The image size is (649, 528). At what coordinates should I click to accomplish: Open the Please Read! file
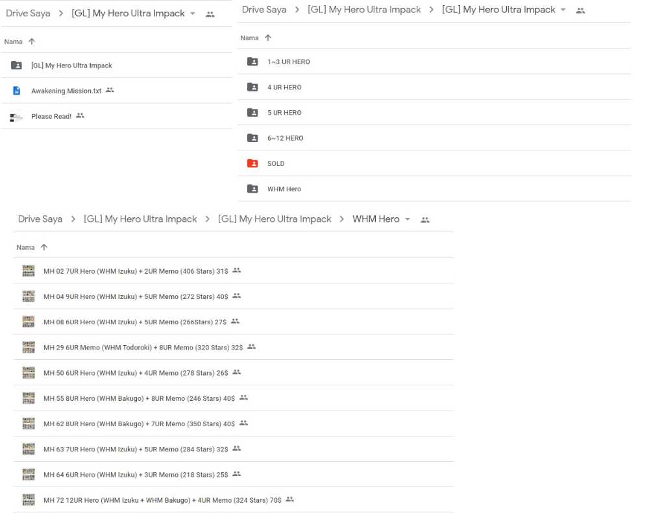[51, 117]
